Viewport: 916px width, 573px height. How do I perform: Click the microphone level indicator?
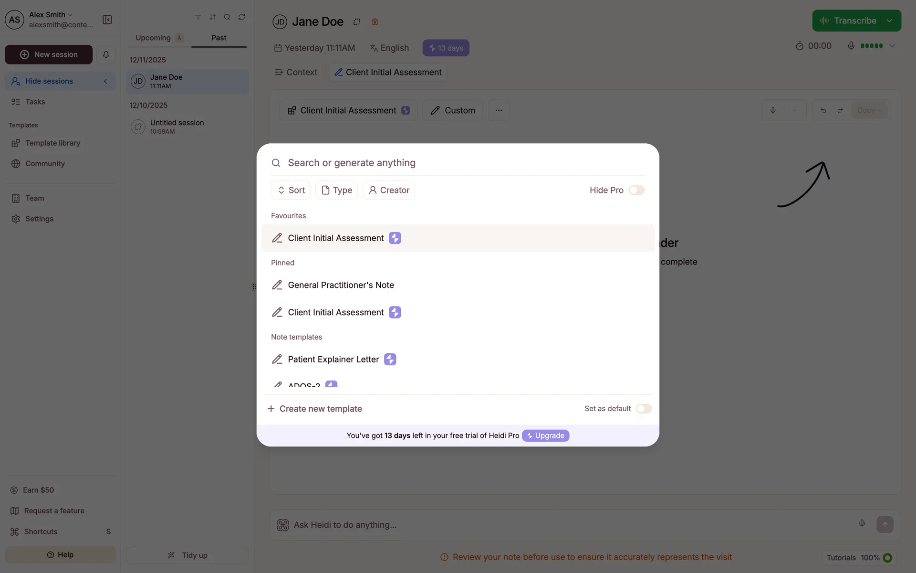[x=871, y=46]
